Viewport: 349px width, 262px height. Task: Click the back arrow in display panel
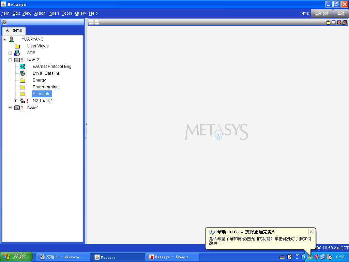point(91,23)
